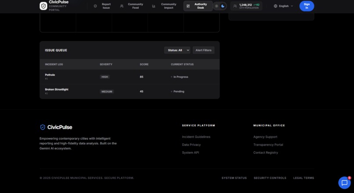Click the Score column header
This screenshot has height=193, width=354.
[x=144, y=64]
